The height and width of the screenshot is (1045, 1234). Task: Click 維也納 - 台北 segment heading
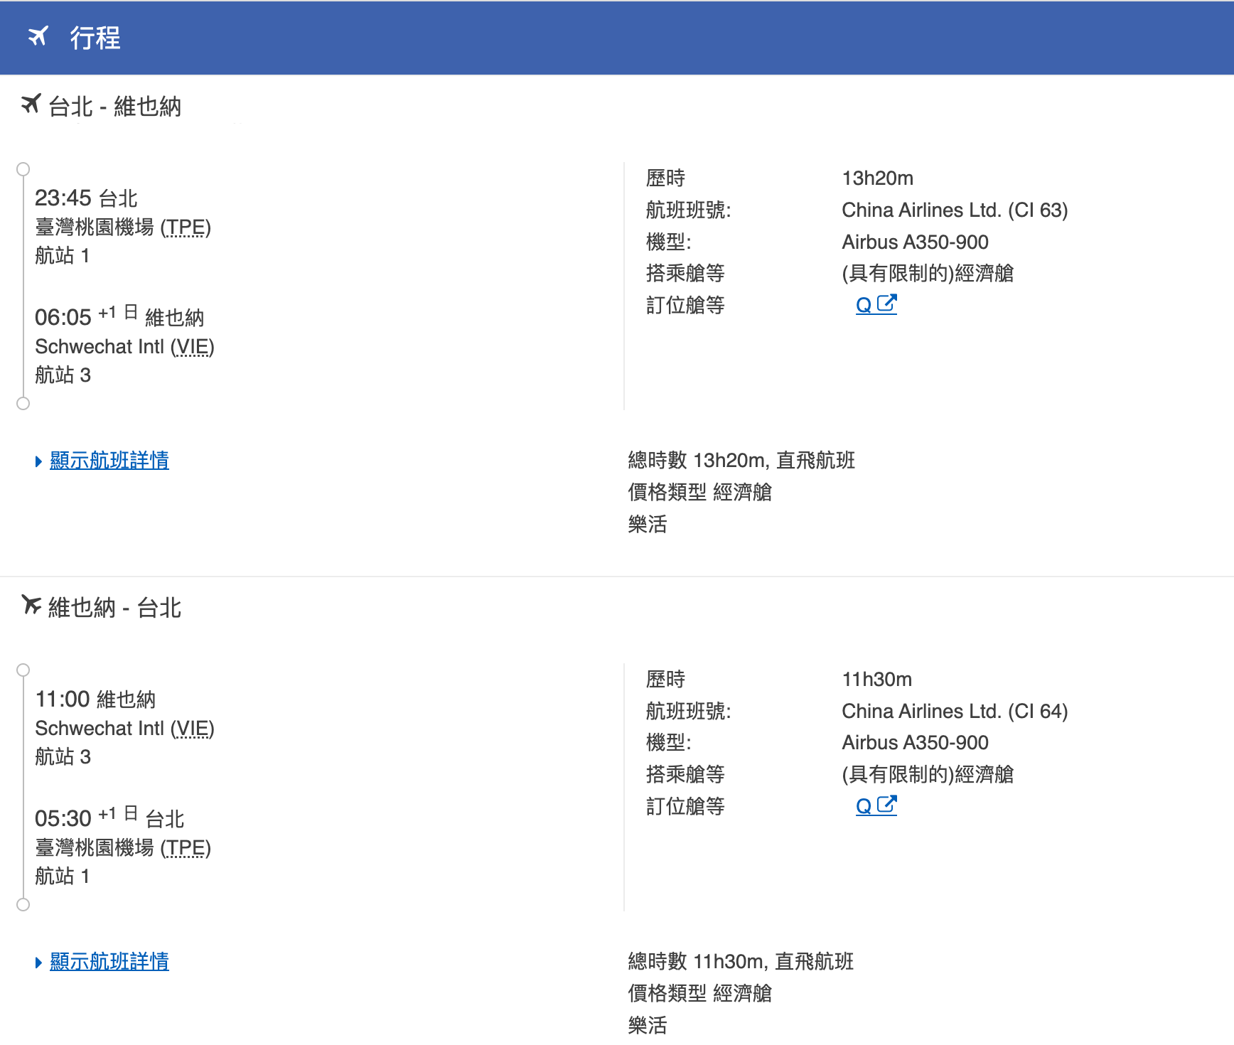click(114, 608)
